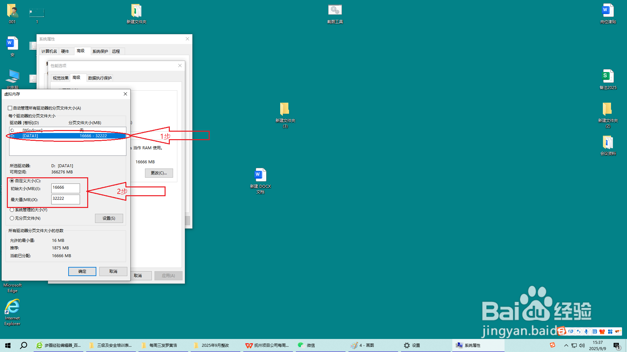Click the 最大值 input field
The height and width of the screenshot is (352, 627).
[65, 199]
